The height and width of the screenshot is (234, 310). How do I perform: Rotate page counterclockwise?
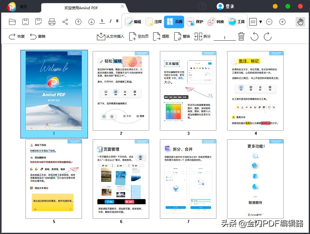pyautogui.click(x=254, y=36)
